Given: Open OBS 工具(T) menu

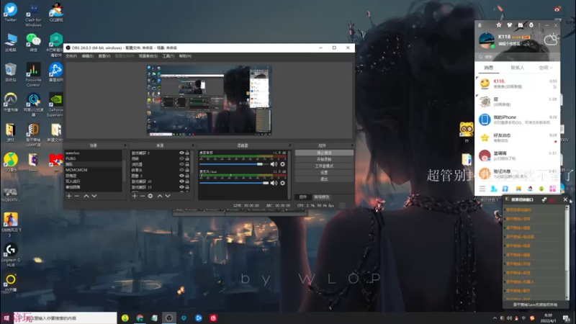Looking at the screenshot, I should point(168,56).
